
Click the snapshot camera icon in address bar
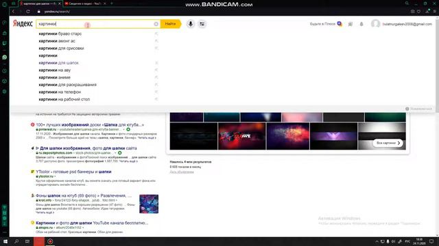point(413,12)
